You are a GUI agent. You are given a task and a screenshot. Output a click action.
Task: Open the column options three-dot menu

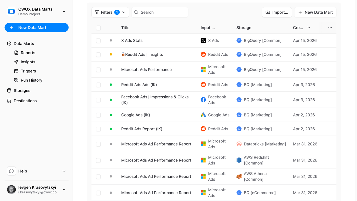(x=330, y=28)
